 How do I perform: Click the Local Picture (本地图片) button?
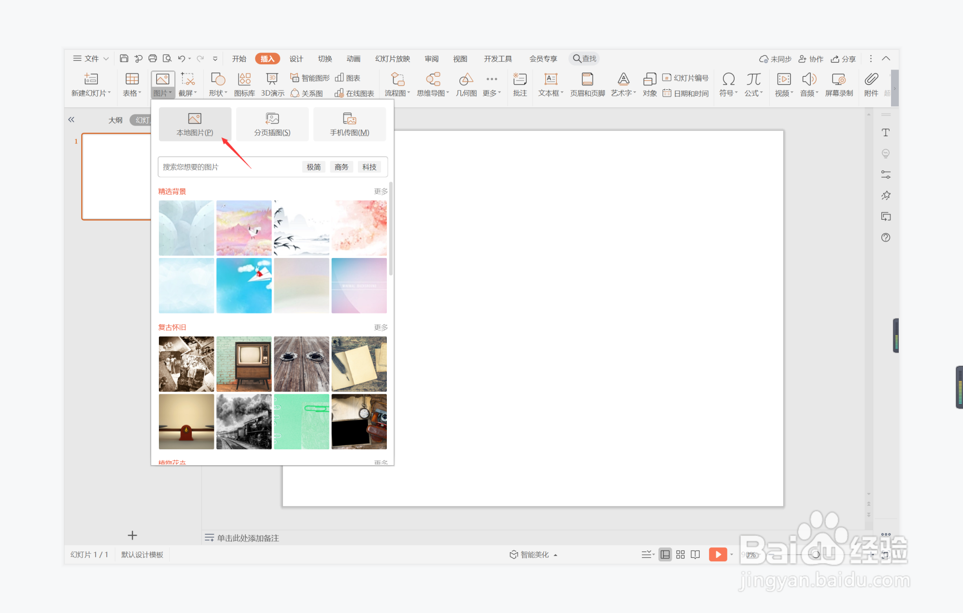(x=195, y=124)
